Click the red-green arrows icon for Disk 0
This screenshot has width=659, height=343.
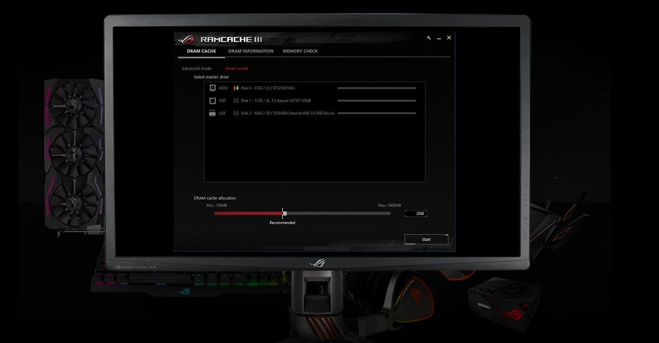coord(236,88)
